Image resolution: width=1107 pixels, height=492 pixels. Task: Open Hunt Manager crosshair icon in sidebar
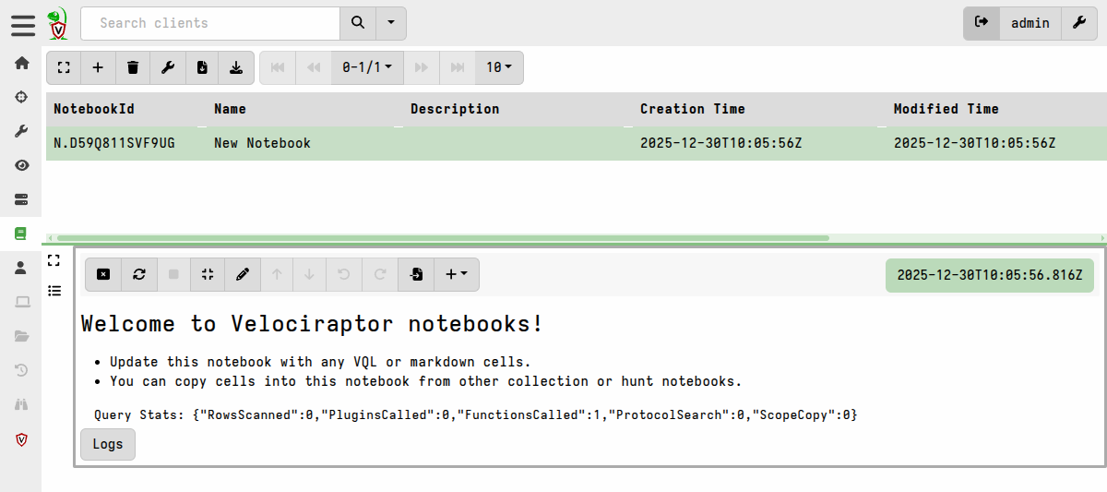(21, 97)
